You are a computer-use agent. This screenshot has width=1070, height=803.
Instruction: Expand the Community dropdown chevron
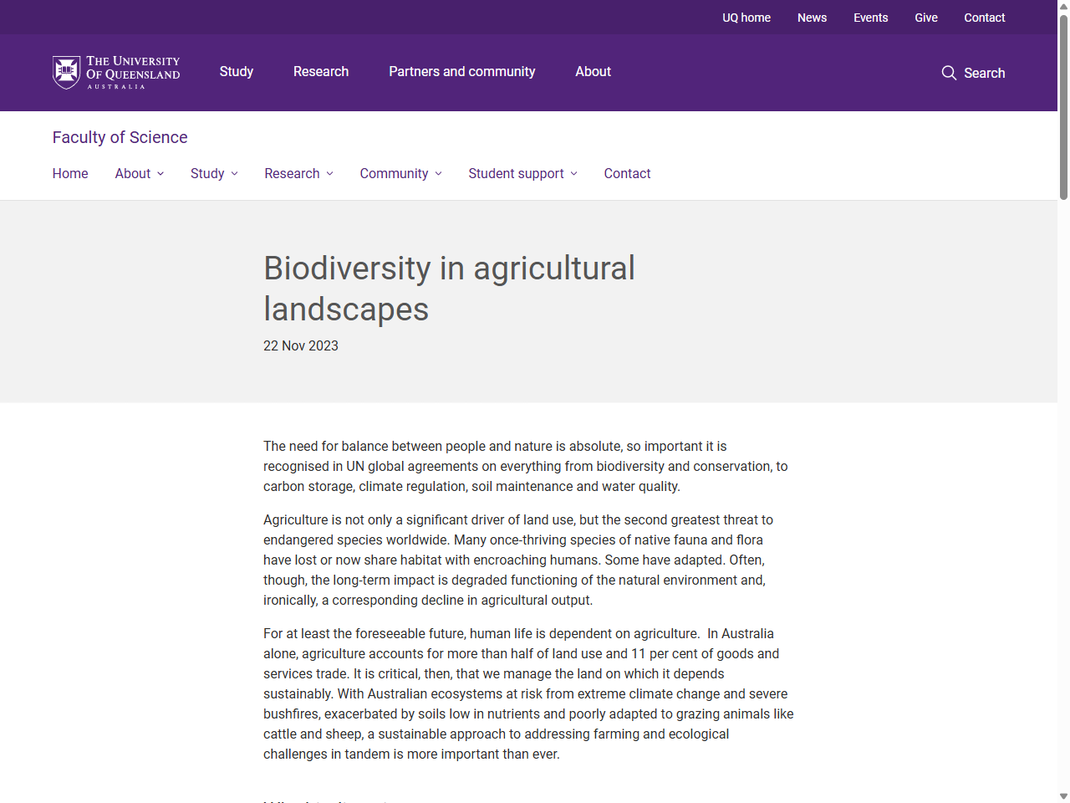point(439,174)
